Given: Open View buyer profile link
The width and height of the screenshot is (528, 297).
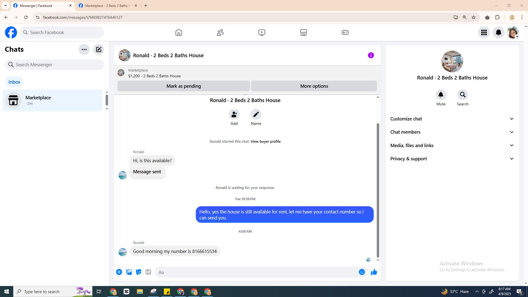Looking at the screenshot, I should click(x=266, y=141).
